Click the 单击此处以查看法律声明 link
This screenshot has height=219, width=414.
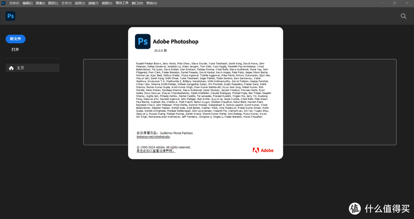click(156, 151)
